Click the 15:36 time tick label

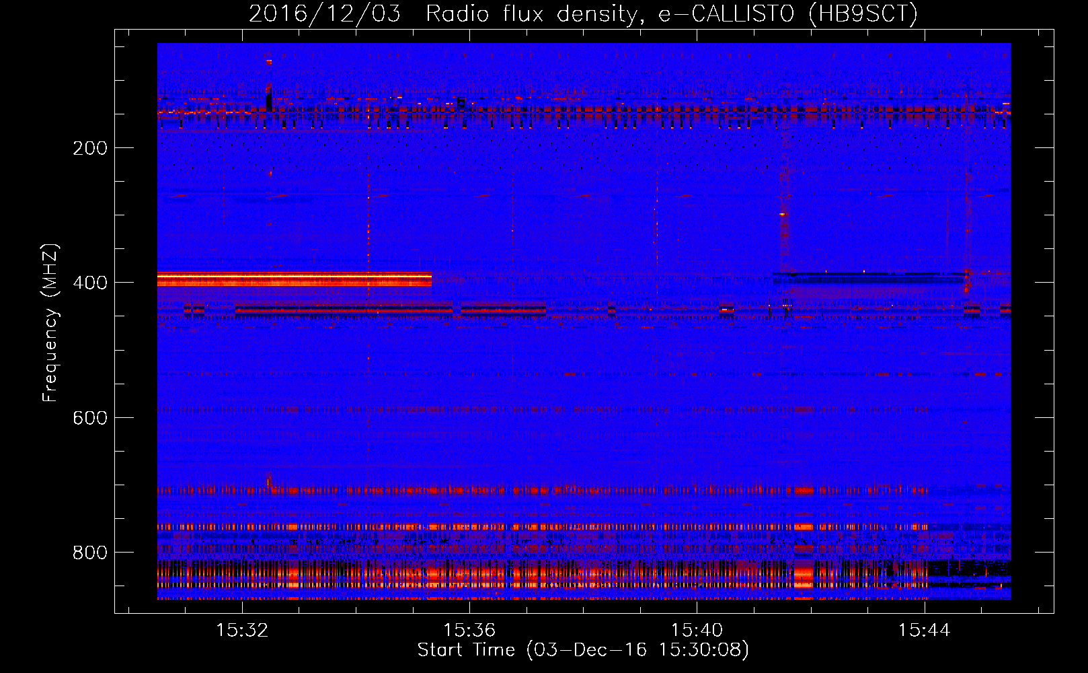click(x=469, y=630)
